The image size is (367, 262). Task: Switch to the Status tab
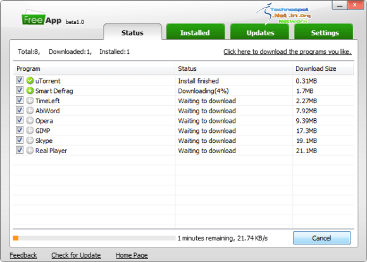(132, 32)
